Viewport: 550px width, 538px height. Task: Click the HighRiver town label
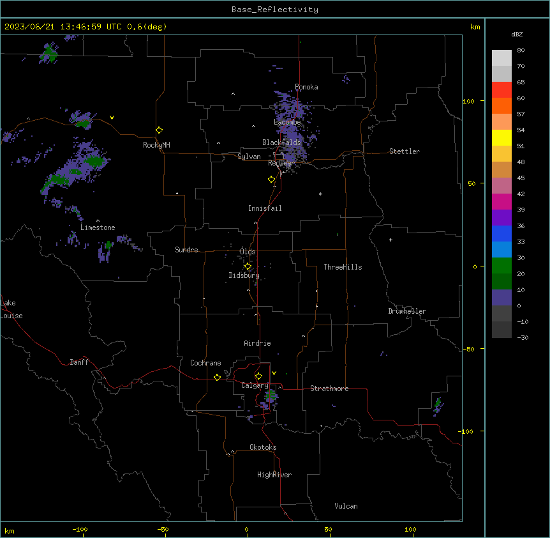tap(274, 475)
